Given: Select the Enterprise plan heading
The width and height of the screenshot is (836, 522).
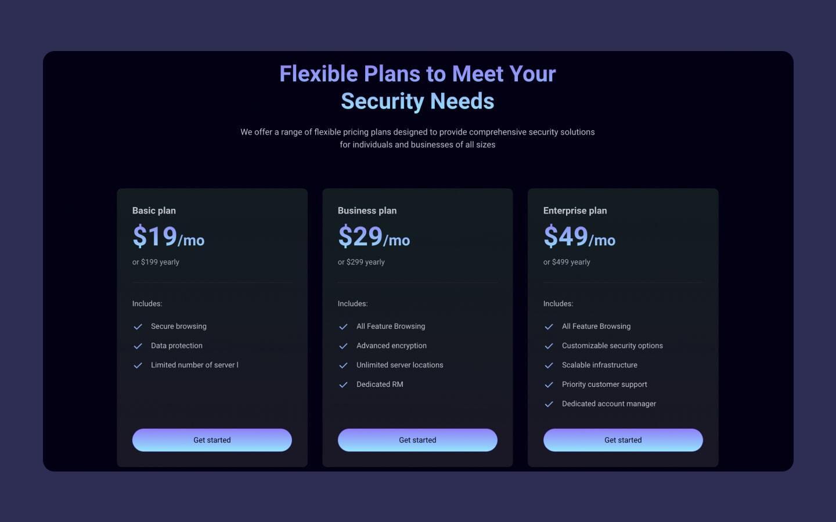Looking at the screenshot, I should point(575,211).
